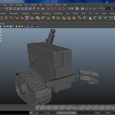
Task: Toggle the joints selection mask
Action: tap(11, 9)
